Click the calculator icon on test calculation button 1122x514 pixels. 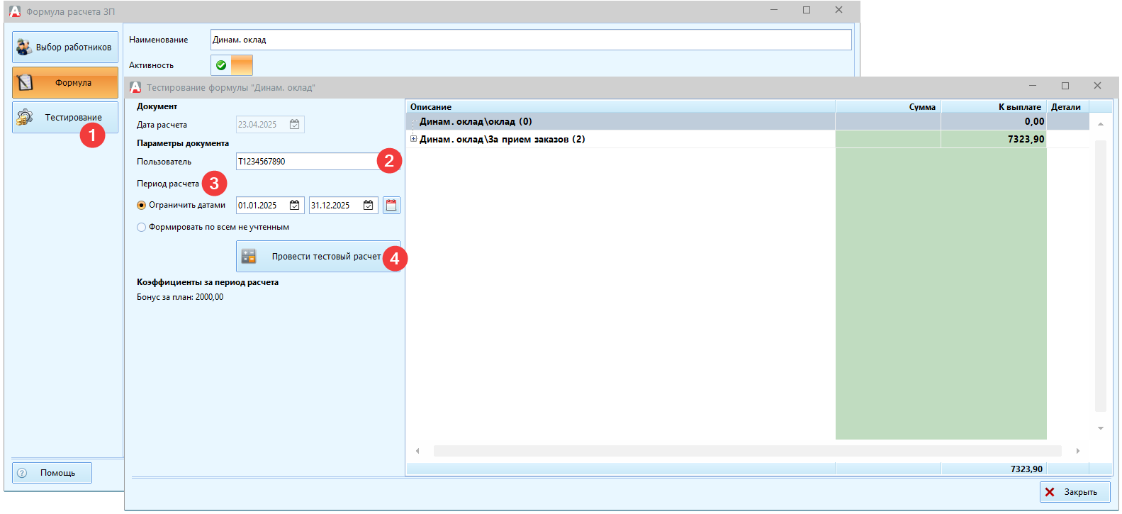pyautogui.click(x=249, y=257)
